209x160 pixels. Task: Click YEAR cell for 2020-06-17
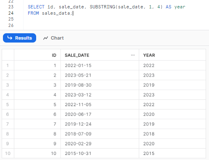tap(172, 114)
